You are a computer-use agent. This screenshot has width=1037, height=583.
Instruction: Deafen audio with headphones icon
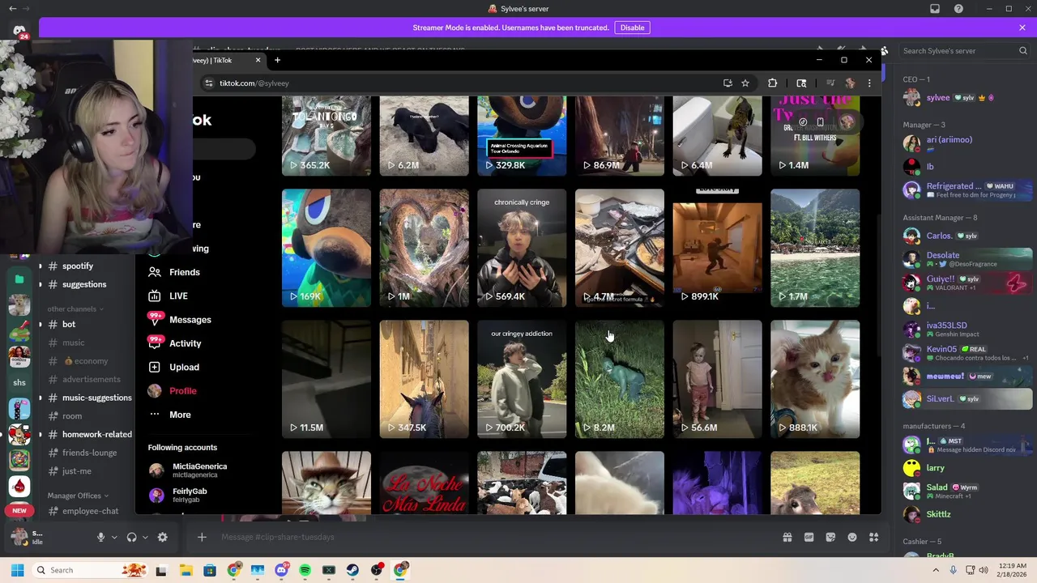click(131, 537)
